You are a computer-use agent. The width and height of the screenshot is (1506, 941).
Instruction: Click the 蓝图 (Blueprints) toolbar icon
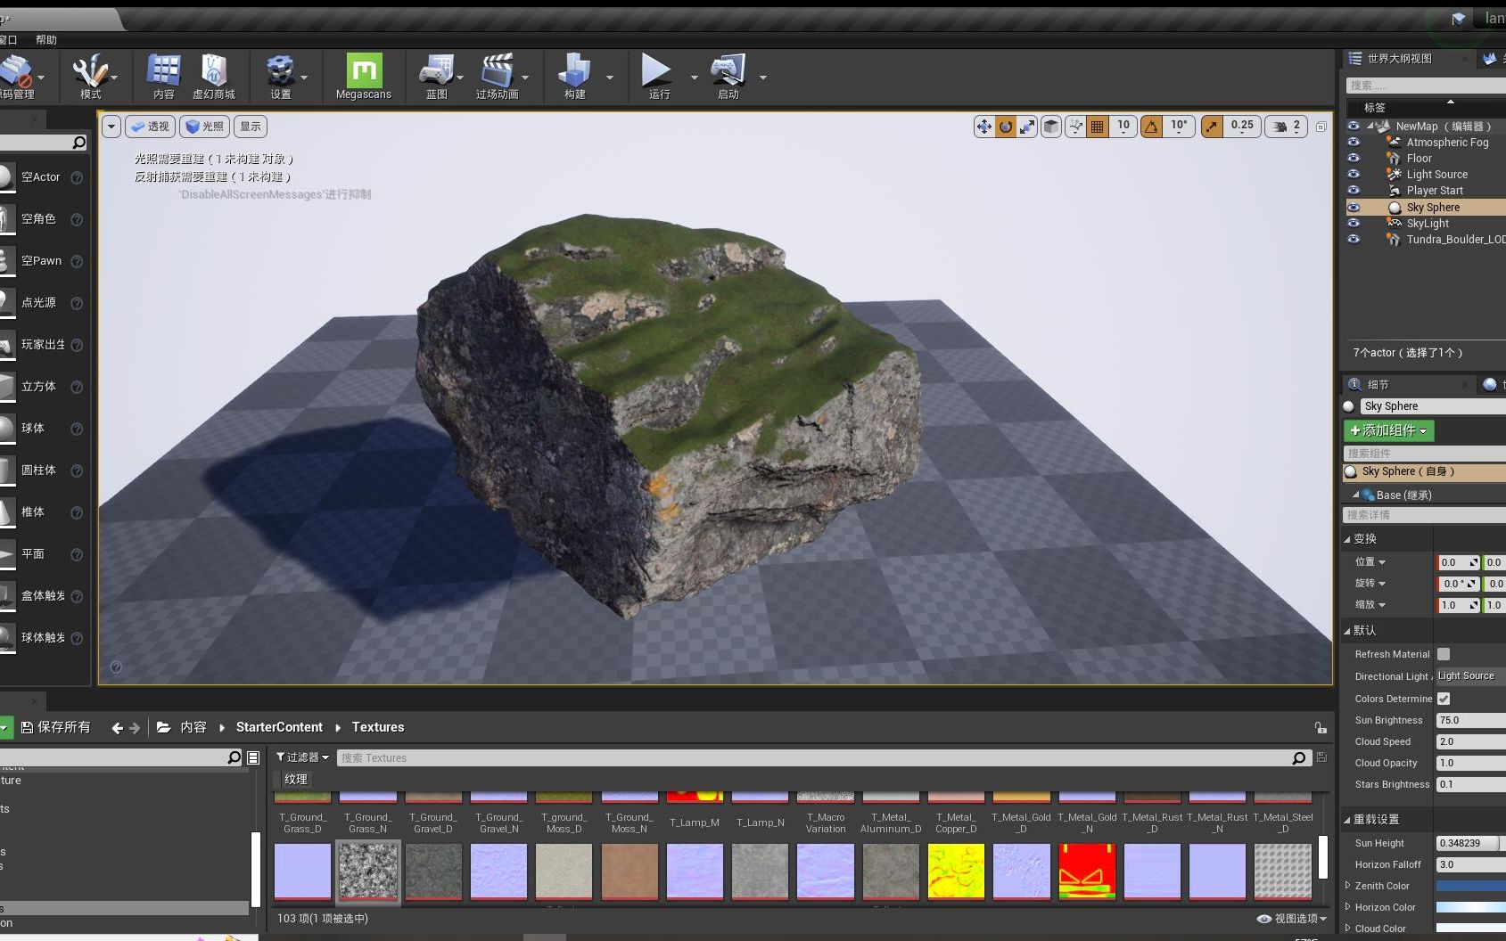coord(436,76)
